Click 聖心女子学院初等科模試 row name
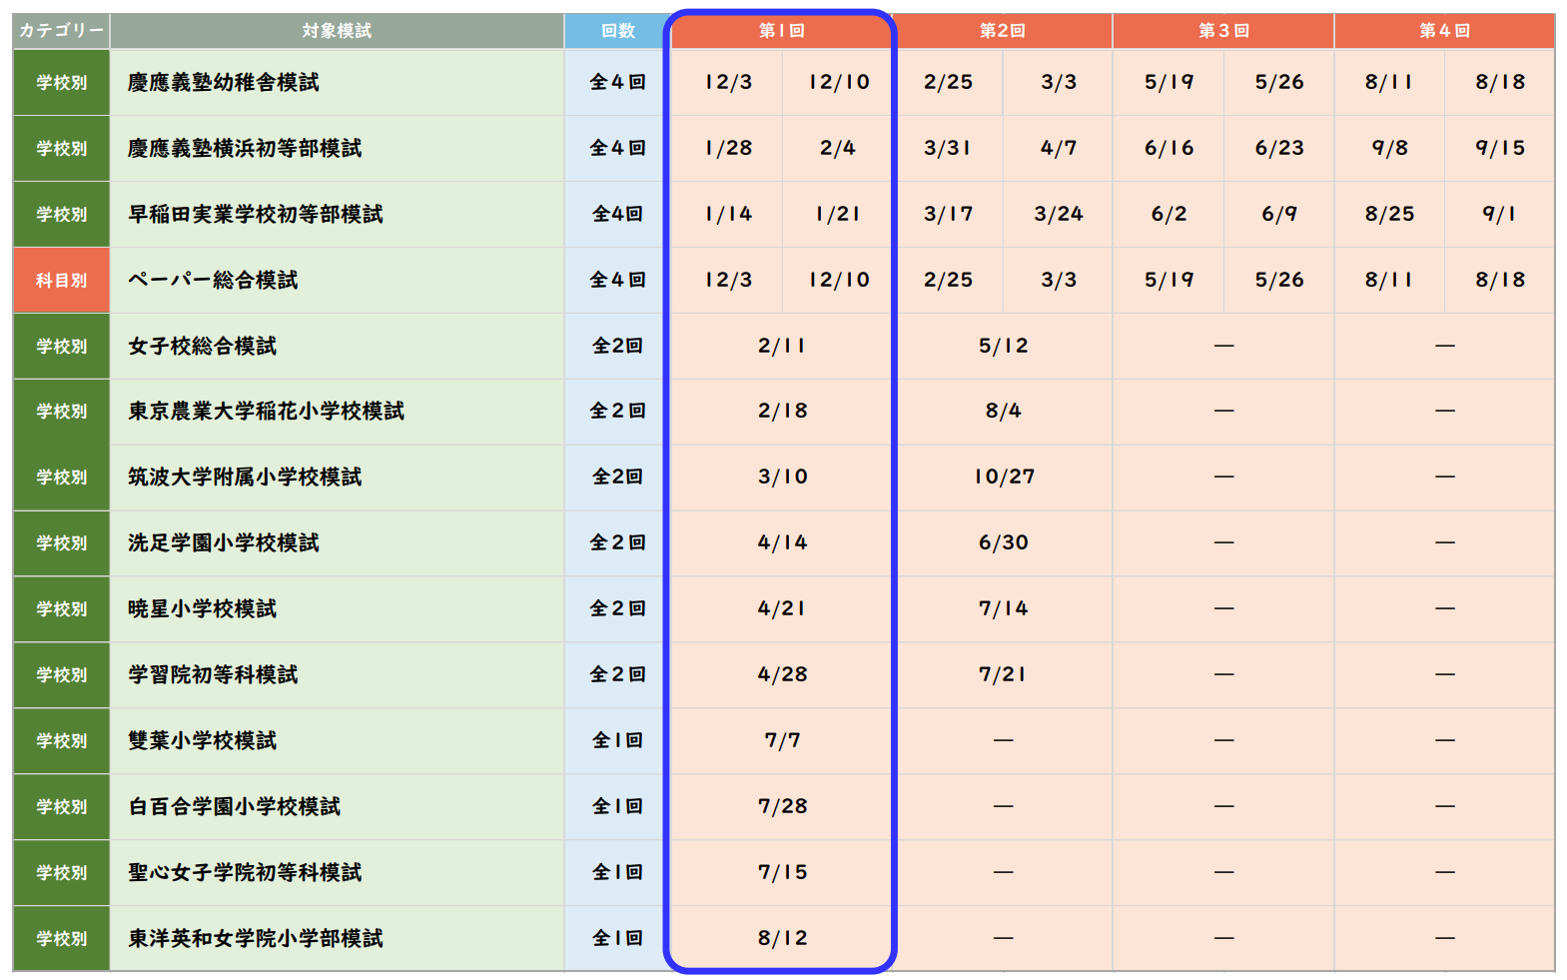The image size is (1567, 980). tap(245, 873)
